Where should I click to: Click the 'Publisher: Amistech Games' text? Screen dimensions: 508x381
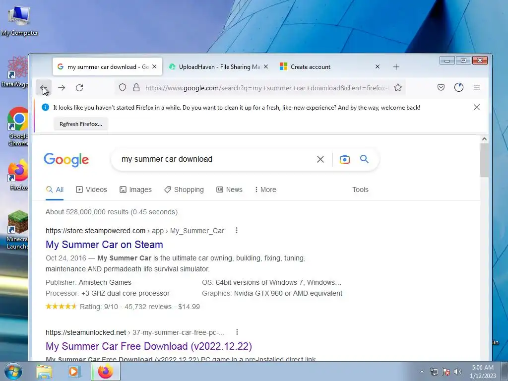(88, 282)
